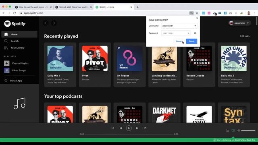This screenshot has width=258, height=145.
Task: Click the Username field showing powerandr
Action: click(179, 26)
